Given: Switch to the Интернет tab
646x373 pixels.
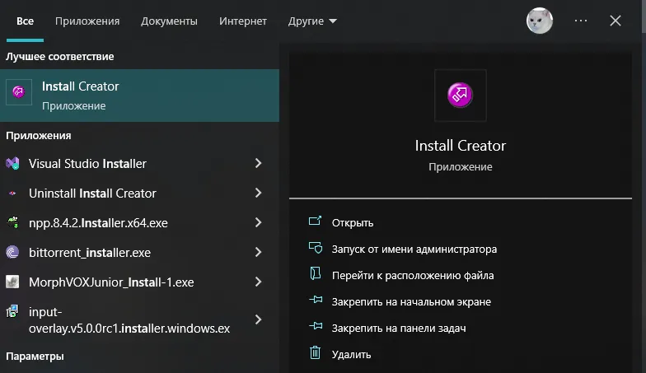Looking at the screenshot, I should tap(242, 21).
